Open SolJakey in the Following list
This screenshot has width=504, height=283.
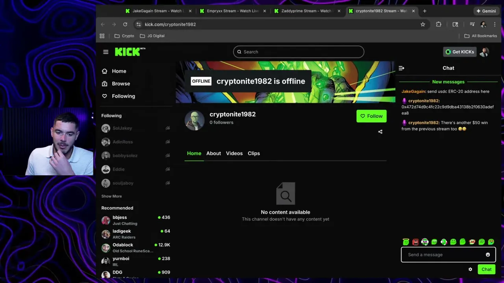135,128
